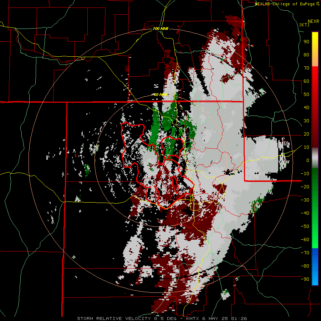Click the positive 20 scale value
Screen dimensions: 321x321
(306, 134)
